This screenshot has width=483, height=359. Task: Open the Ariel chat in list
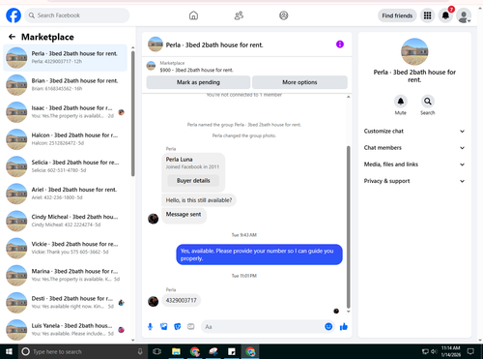click(65, 194)
